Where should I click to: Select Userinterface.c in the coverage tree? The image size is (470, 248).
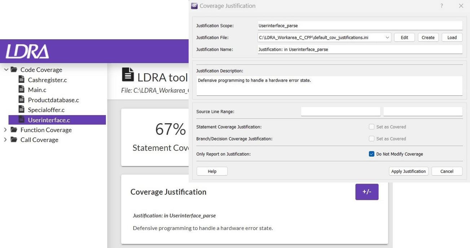coord(57,120)
